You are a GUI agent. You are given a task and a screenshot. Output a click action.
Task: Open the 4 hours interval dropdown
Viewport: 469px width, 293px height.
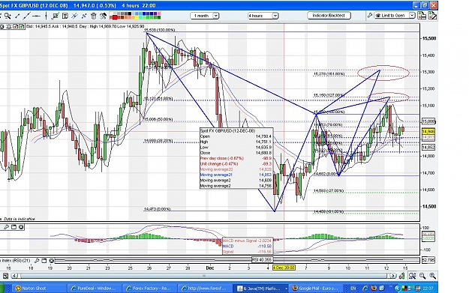(x=263, y=16)
